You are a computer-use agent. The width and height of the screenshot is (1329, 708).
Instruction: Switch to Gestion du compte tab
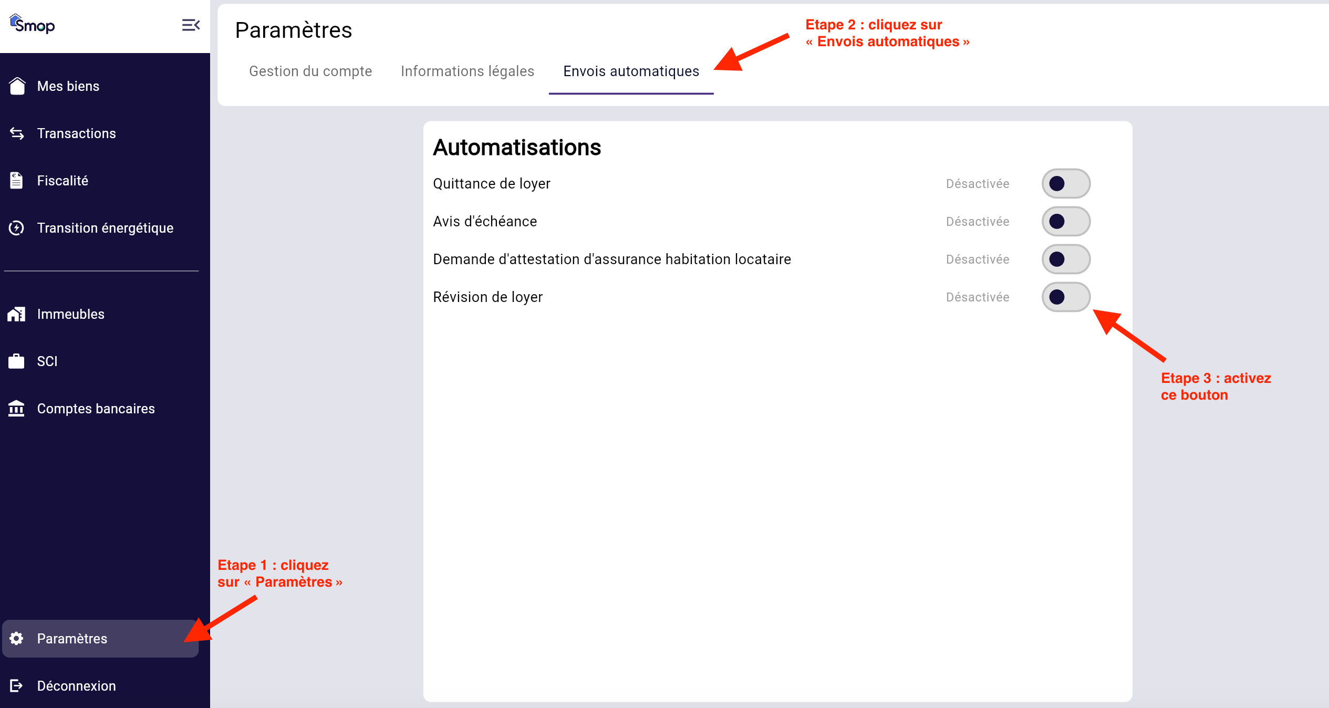coord(310,71)
